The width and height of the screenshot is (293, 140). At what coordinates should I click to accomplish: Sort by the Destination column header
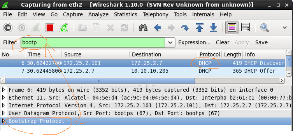[x=163, y=54]
